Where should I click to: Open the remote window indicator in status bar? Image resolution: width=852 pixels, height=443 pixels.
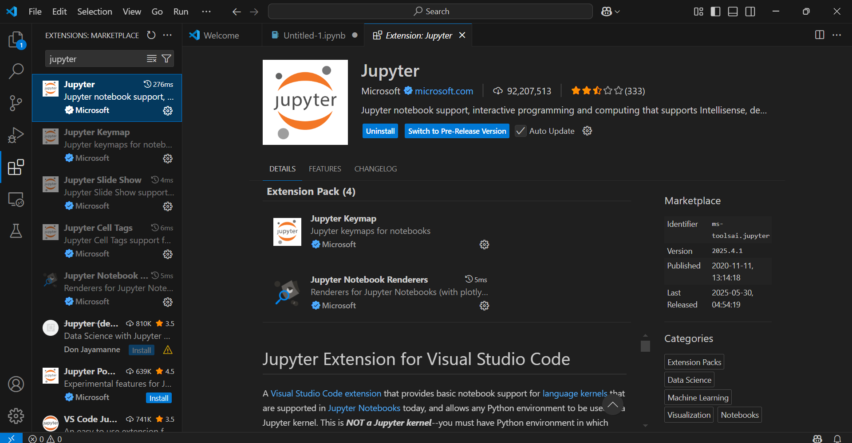[x=11, y=438]
